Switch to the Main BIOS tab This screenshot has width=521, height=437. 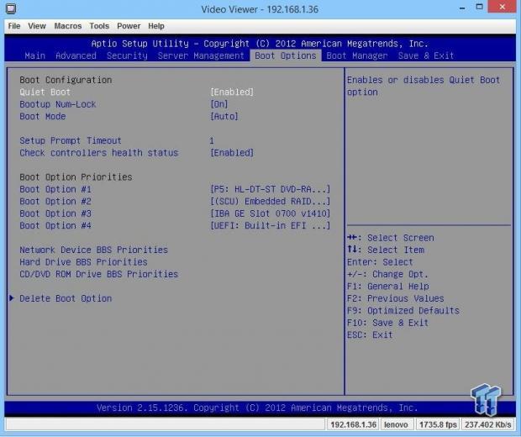(35, 55)
